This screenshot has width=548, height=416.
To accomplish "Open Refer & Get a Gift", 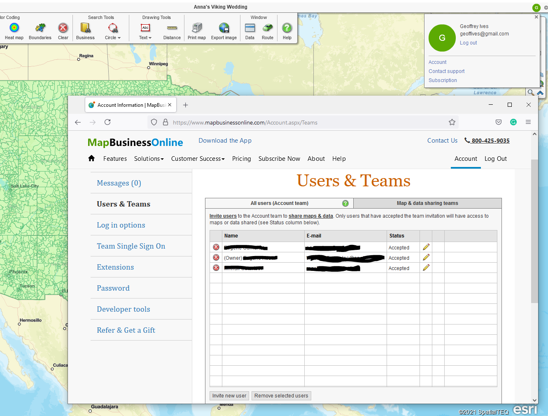I will (126, 330).
